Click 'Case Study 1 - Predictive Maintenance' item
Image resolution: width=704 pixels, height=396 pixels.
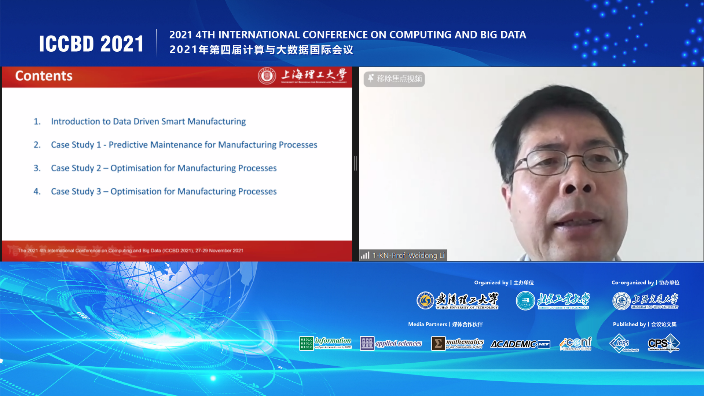[184, 145]
